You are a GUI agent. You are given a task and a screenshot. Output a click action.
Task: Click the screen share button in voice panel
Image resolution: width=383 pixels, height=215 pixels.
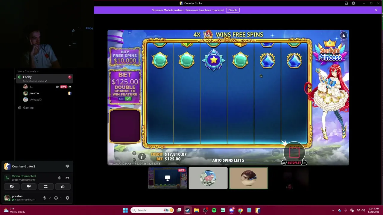tap(29, 187)
